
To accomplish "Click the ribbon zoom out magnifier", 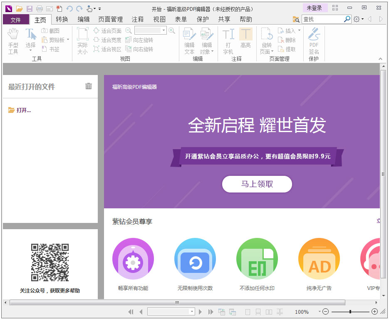I will coord(128,30).
